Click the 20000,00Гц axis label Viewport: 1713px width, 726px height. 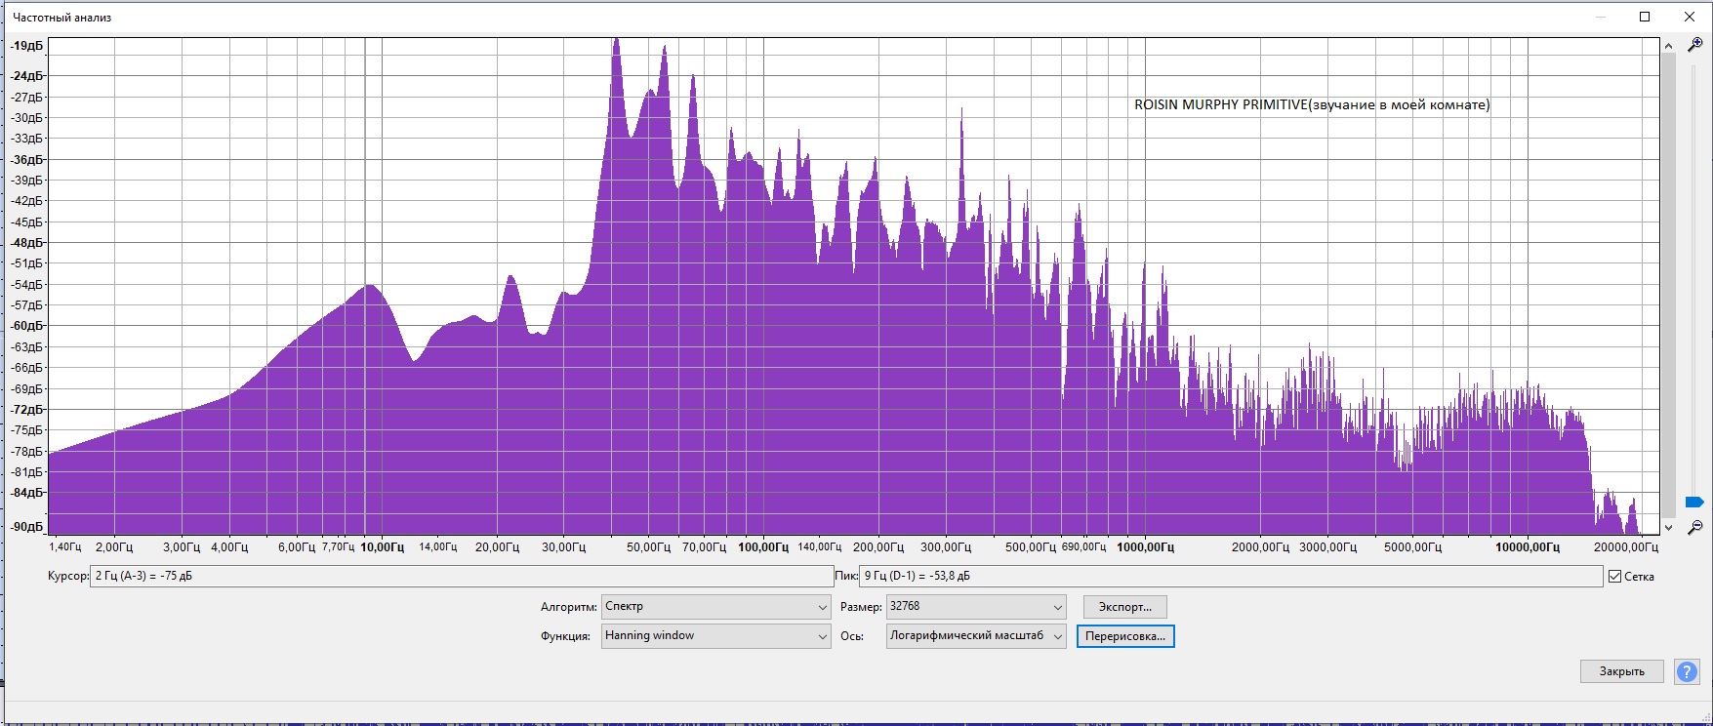click(x=1626, y=547)
